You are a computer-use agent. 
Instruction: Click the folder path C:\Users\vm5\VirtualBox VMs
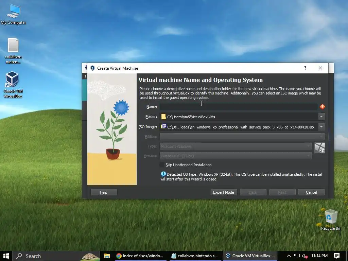(x=191, y=117)
